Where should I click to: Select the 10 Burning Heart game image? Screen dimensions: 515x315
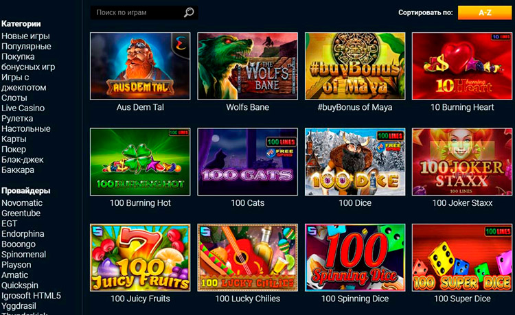(x=462, y=66)
